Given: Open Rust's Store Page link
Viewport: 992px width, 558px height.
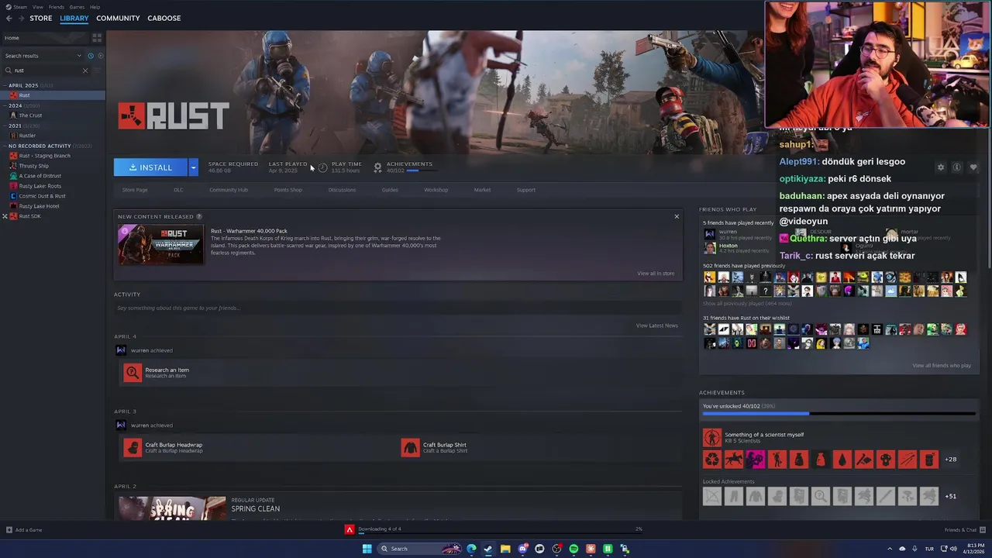Looking at the screenshot, I should 135,190.
